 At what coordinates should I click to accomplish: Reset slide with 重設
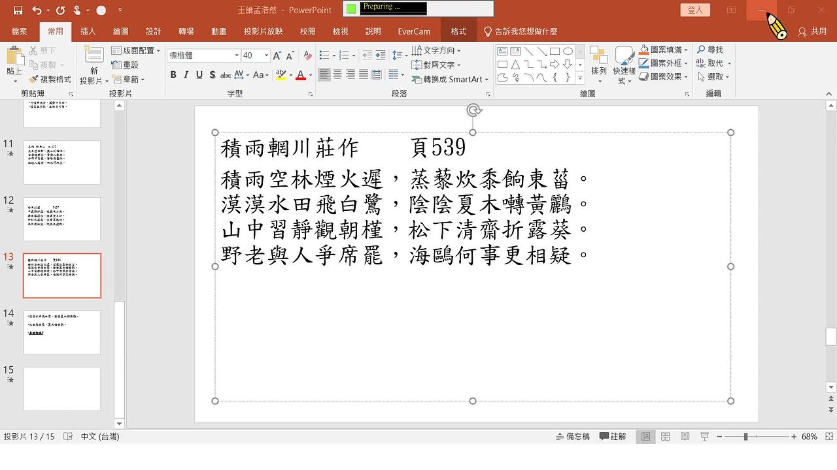tap(125, 65)
